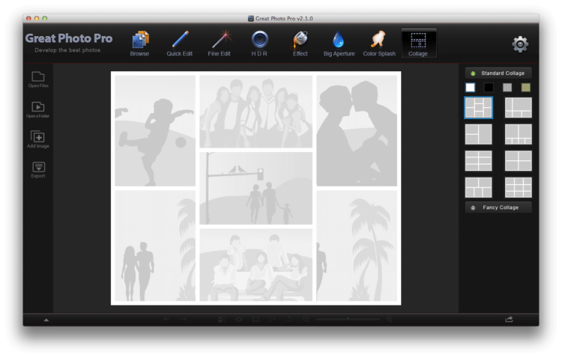Image resolution: width=562 pixels, height=358 pixels.
Task: Select the Fancy Collage mode
Action: click(x=498, y=207)
